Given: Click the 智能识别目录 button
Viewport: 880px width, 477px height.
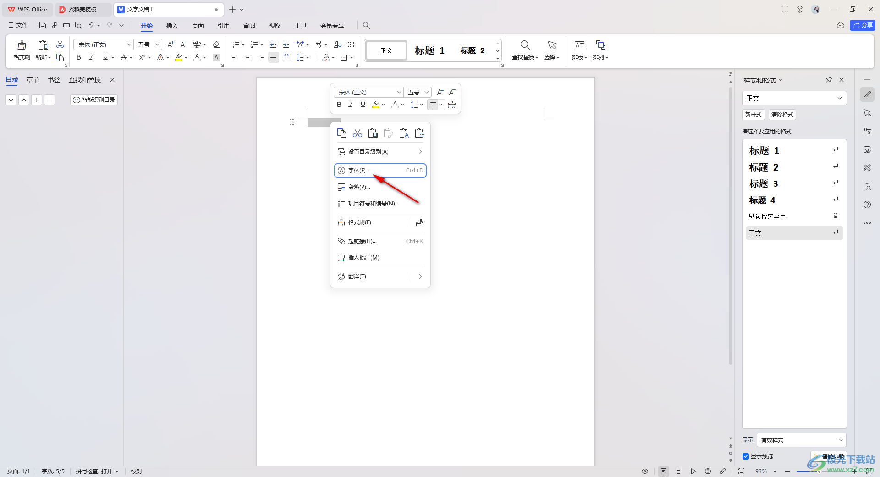Looking at the screenshot, I should coord(94,100).
